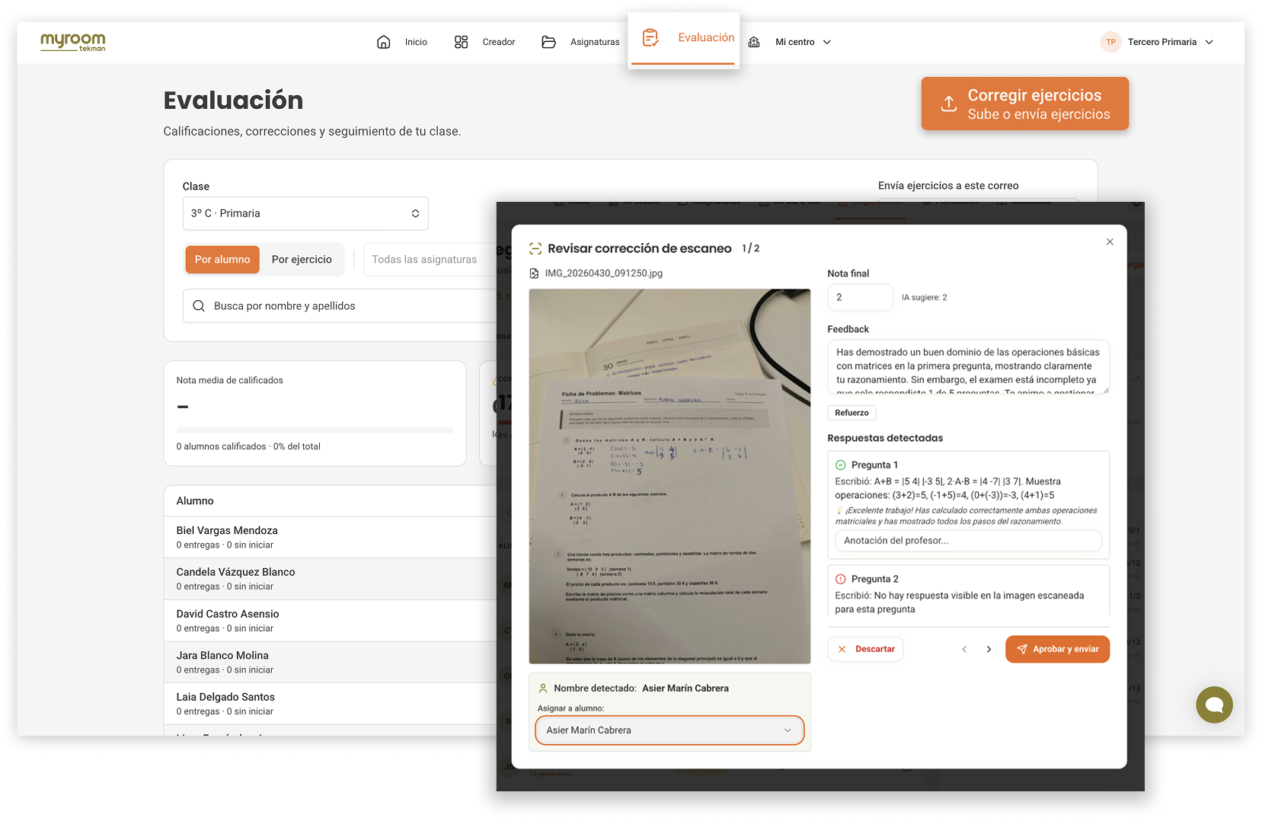
Task: Click the Pregunta 2 response text
Action: click(960, 602)
